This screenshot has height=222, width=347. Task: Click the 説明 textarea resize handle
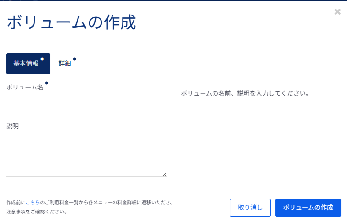164,174
